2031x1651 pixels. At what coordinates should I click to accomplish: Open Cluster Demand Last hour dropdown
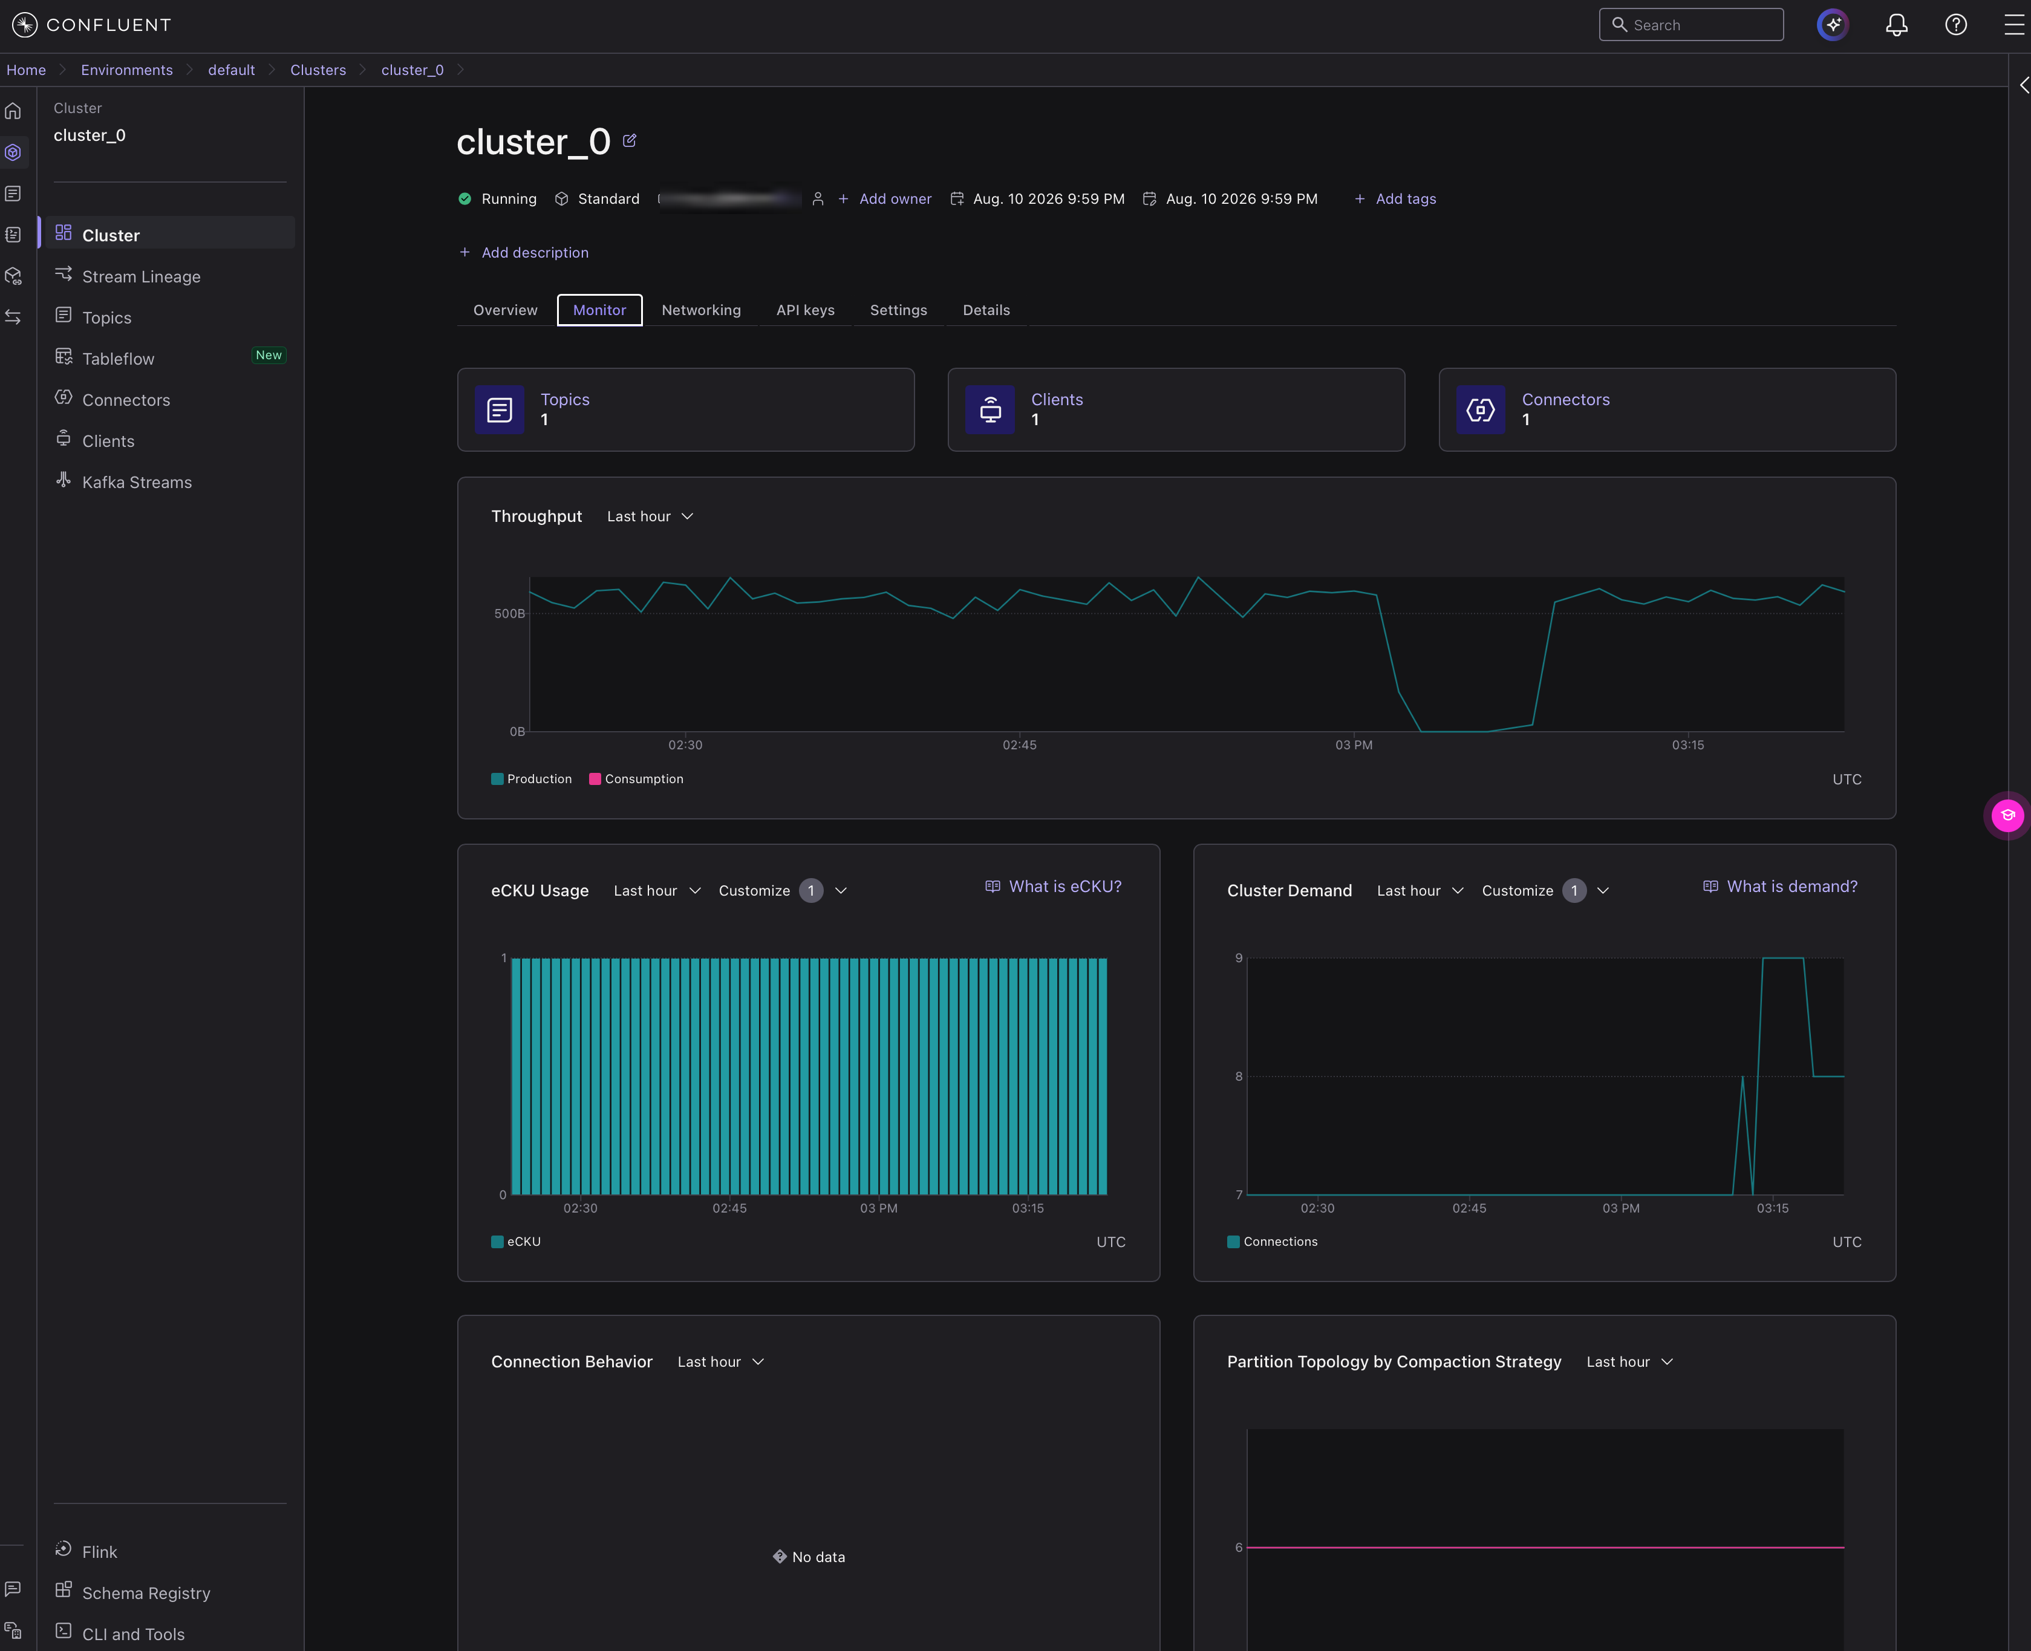(1420, 891)
